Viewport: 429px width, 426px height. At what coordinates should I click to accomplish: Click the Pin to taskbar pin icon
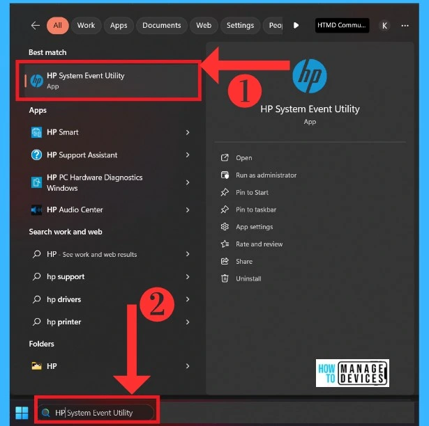click(x=225, y=210)
